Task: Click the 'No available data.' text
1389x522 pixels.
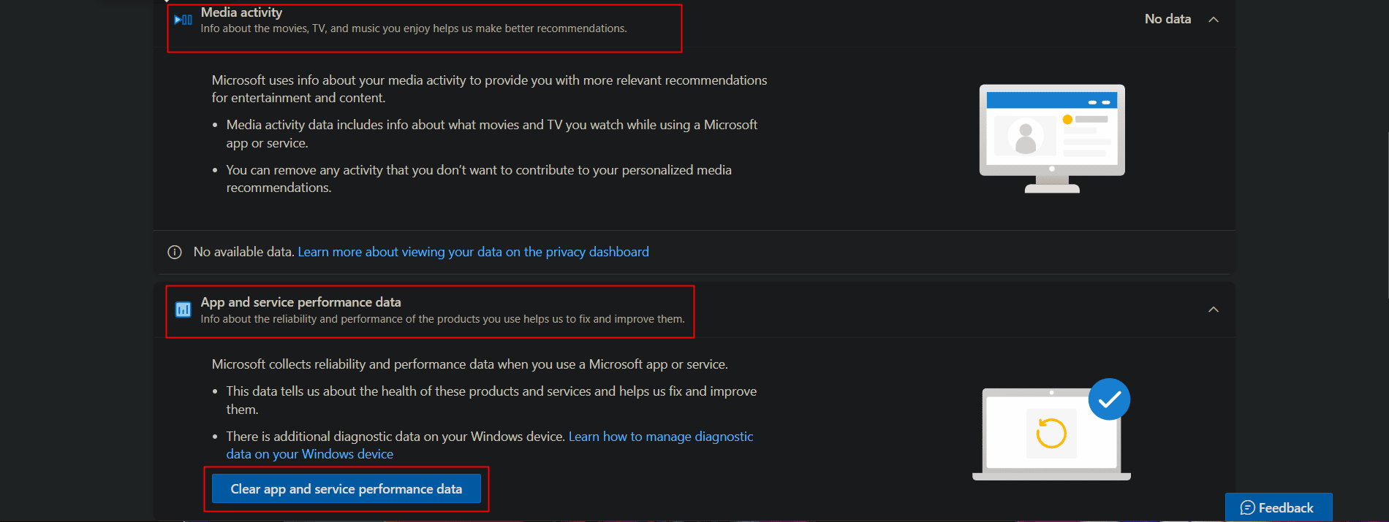Action: [x=243, y=252]
